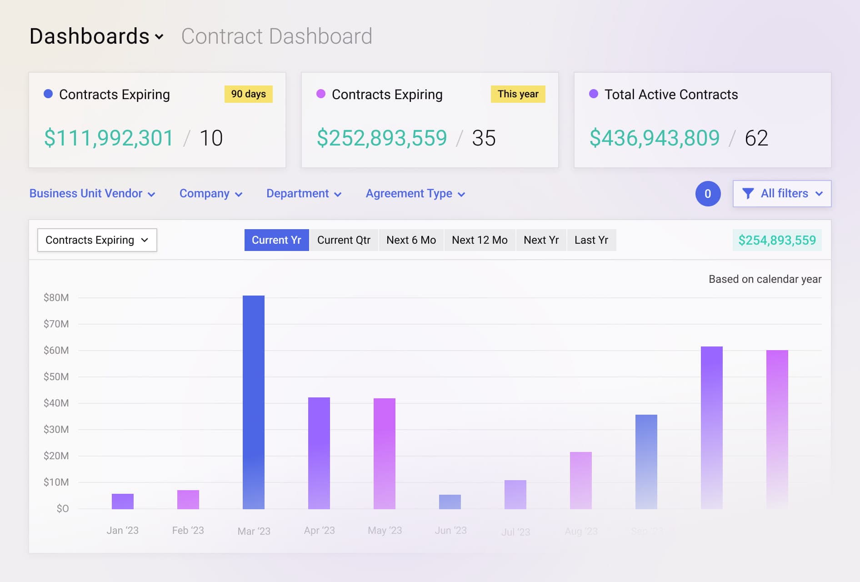Viewport: 860px width, 582px height.
Task: Open the Department filter
Action: click(304, 193)
